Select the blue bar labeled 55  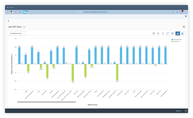click(x=26, y=59)
